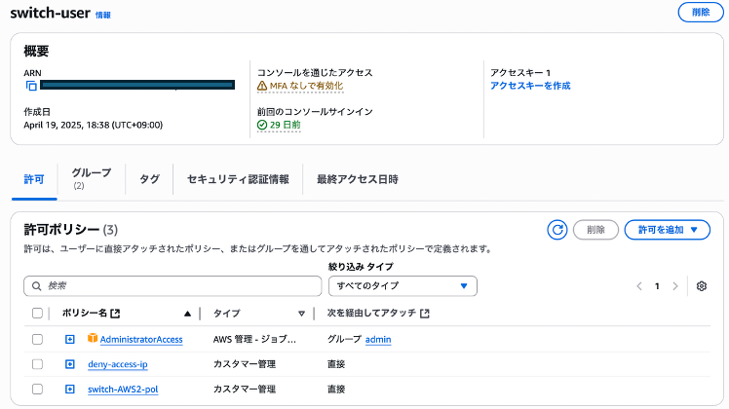Click the refresh icon in policy panel
This screenshot has height=409, width=729.
pos(556,230)
